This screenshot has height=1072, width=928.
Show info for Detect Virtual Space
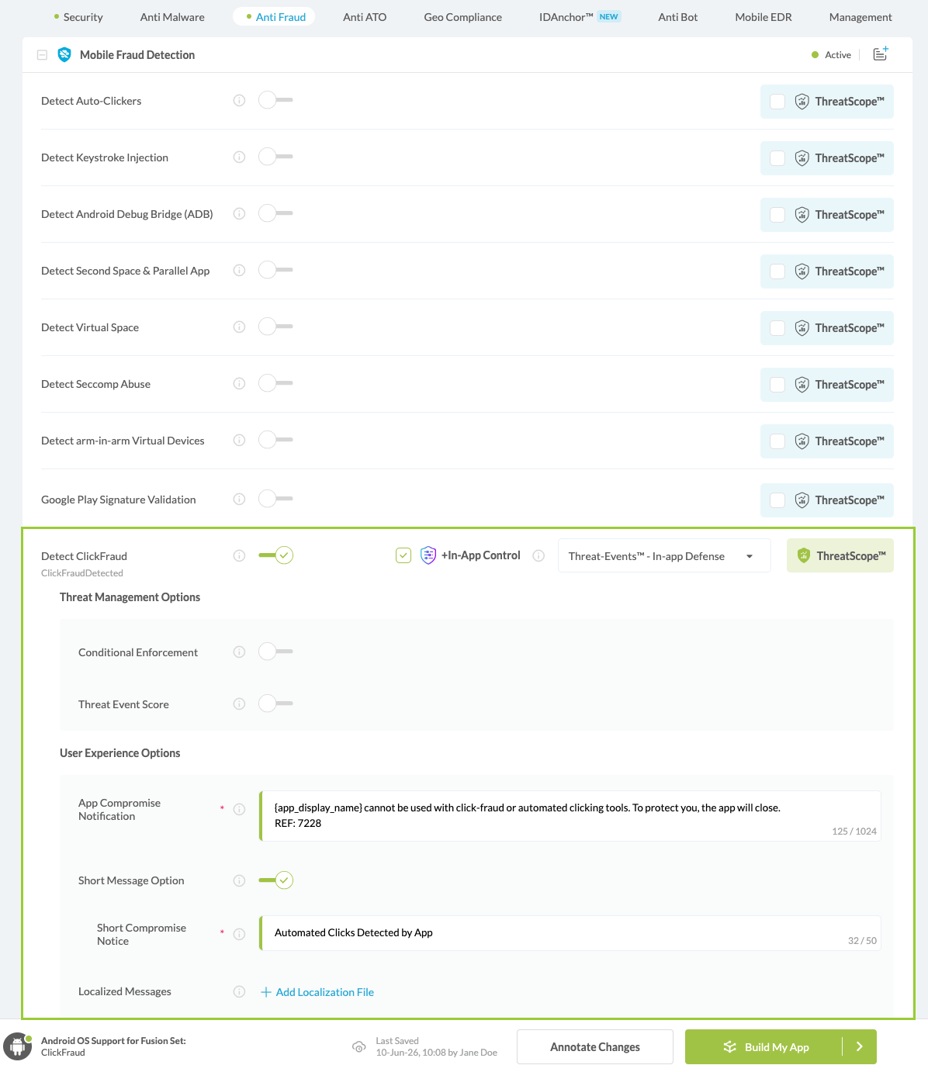239,327
